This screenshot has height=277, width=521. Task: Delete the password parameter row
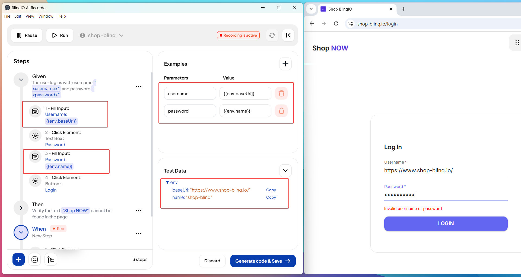(x=281, y=111)
